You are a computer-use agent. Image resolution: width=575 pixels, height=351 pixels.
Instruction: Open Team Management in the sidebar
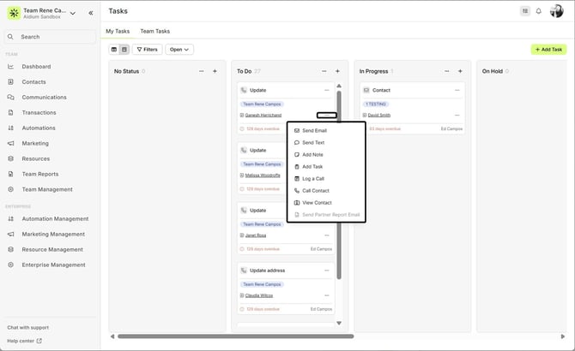[x=47, y=189]
